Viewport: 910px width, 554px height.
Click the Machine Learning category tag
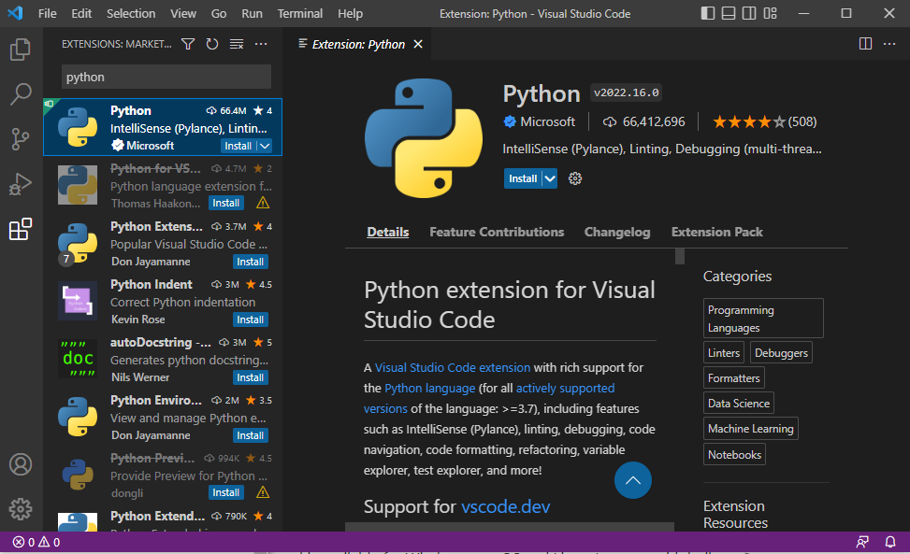pos(751,428)
